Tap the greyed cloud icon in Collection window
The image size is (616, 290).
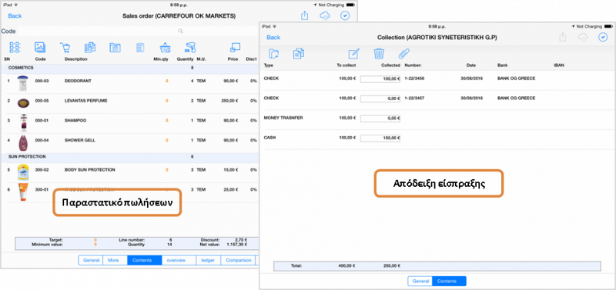(x=583, y=37)
